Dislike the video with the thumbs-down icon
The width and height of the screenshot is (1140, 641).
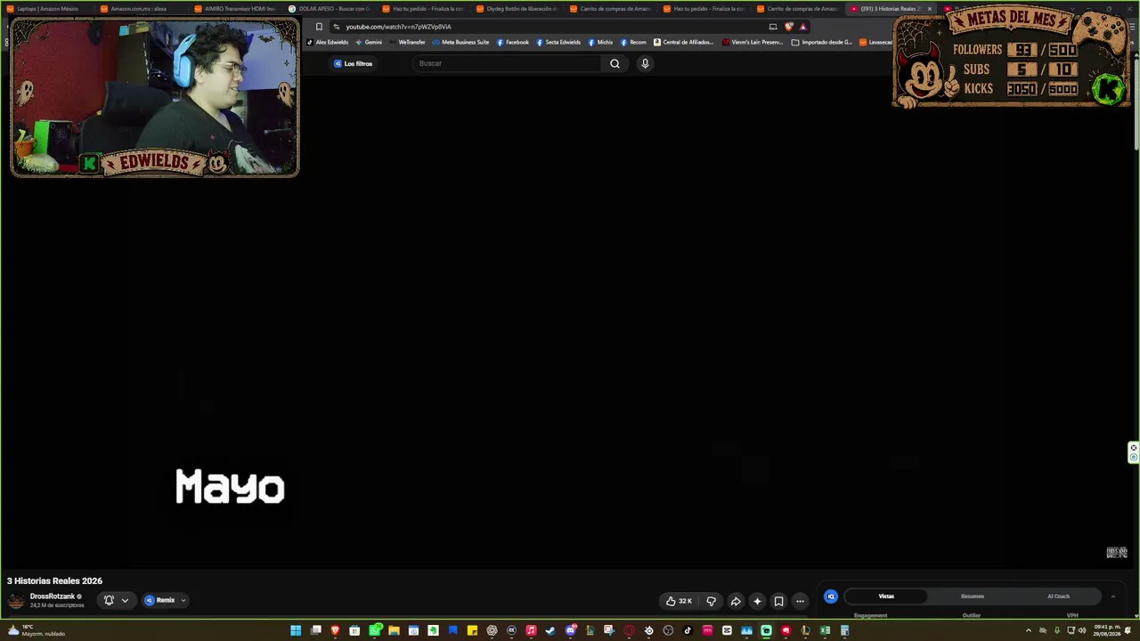tap(711, 601)
